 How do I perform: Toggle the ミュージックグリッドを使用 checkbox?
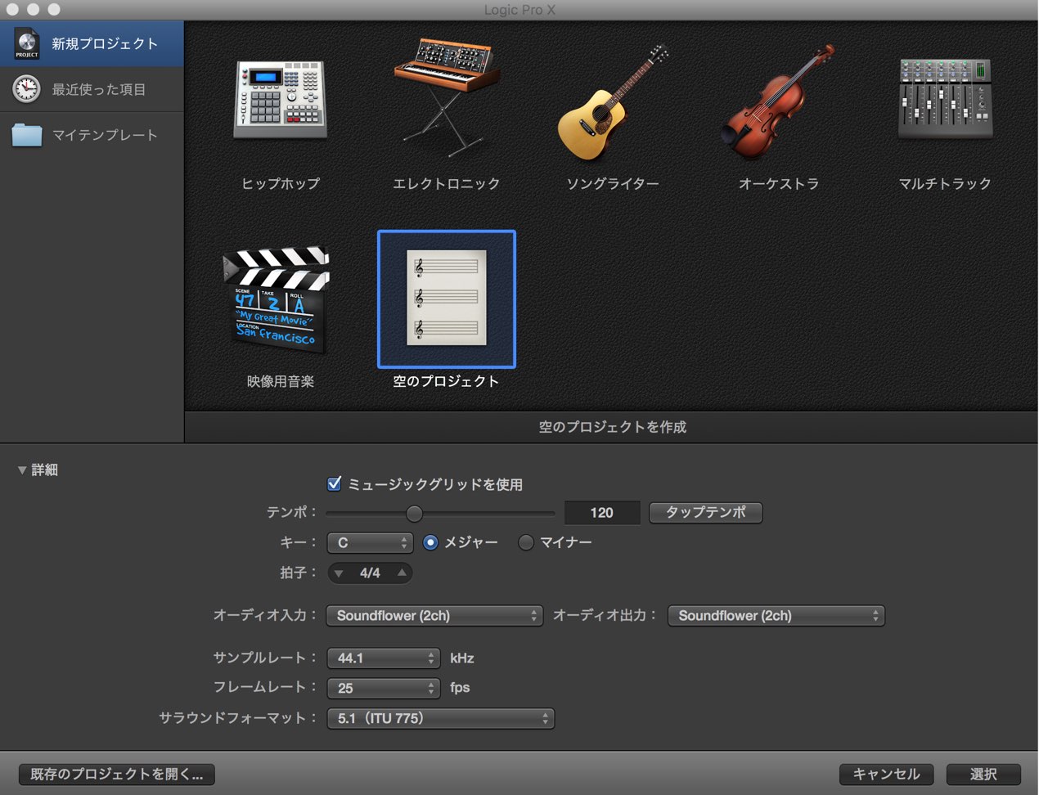(334, 483)
